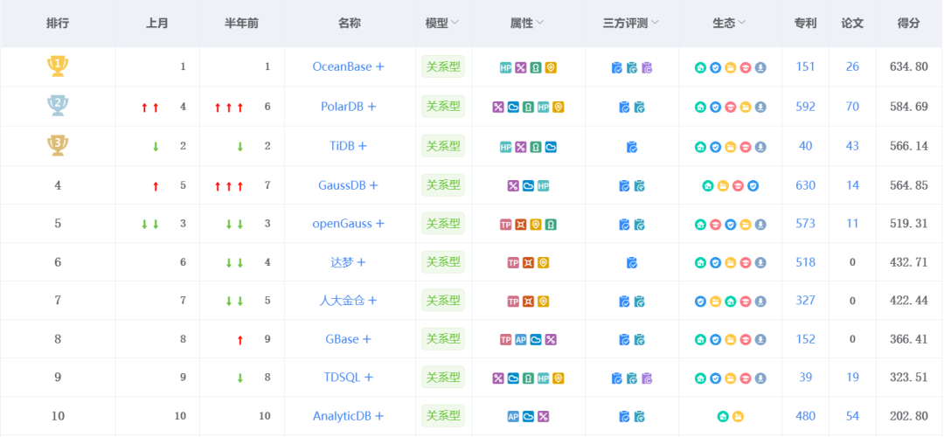Click OceanBase score 634.80

click(x=908, y=66)
